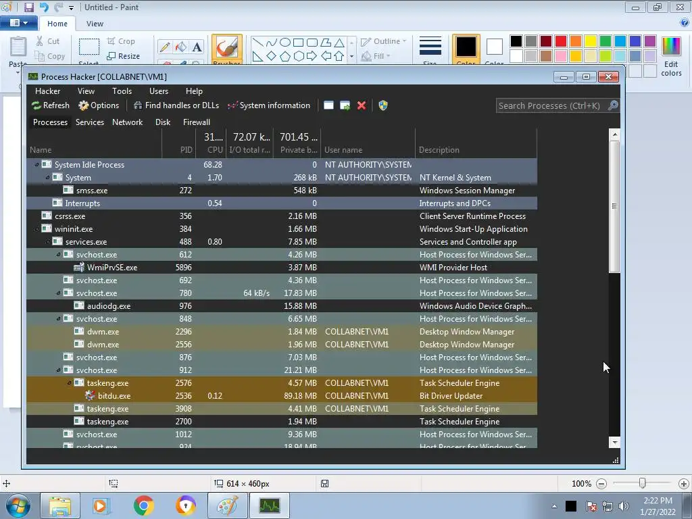The width and height of the screenshot is (692, 519).
Task: Open Chrome from taskbar
Action: [x=143, y=505]
